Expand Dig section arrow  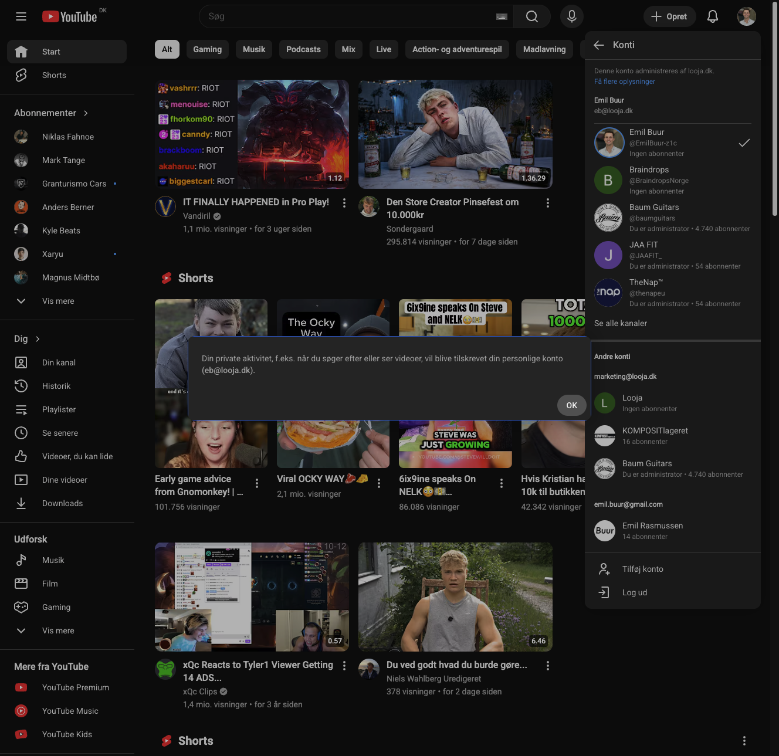coord(38,339)
